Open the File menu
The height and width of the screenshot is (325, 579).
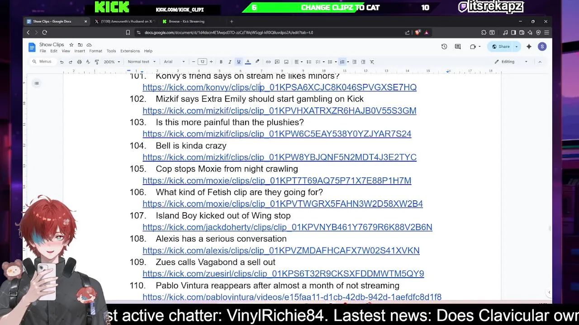pyautogui.click(x=43, y=51)
